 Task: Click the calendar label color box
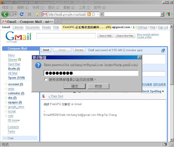6,93
